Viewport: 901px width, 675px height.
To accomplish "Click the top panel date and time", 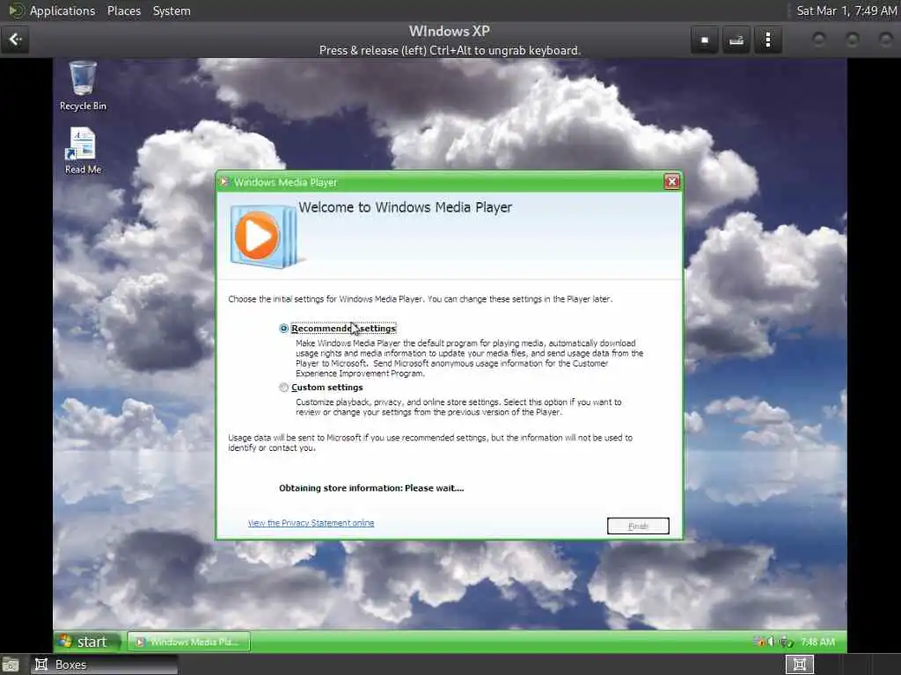I will (846, 11).
